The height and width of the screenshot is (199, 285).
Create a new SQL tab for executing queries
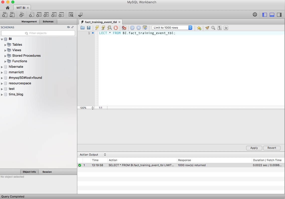pyautogui.click(x=5, y=14)
